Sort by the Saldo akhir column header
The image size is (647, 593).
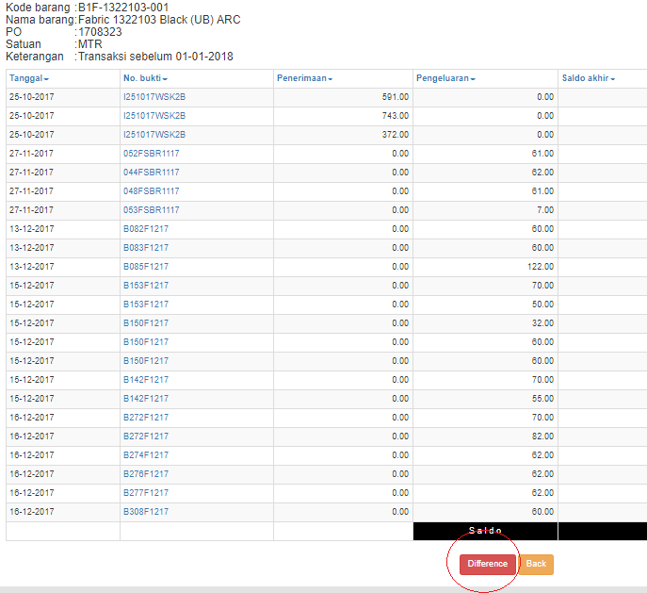coord(589,78)
